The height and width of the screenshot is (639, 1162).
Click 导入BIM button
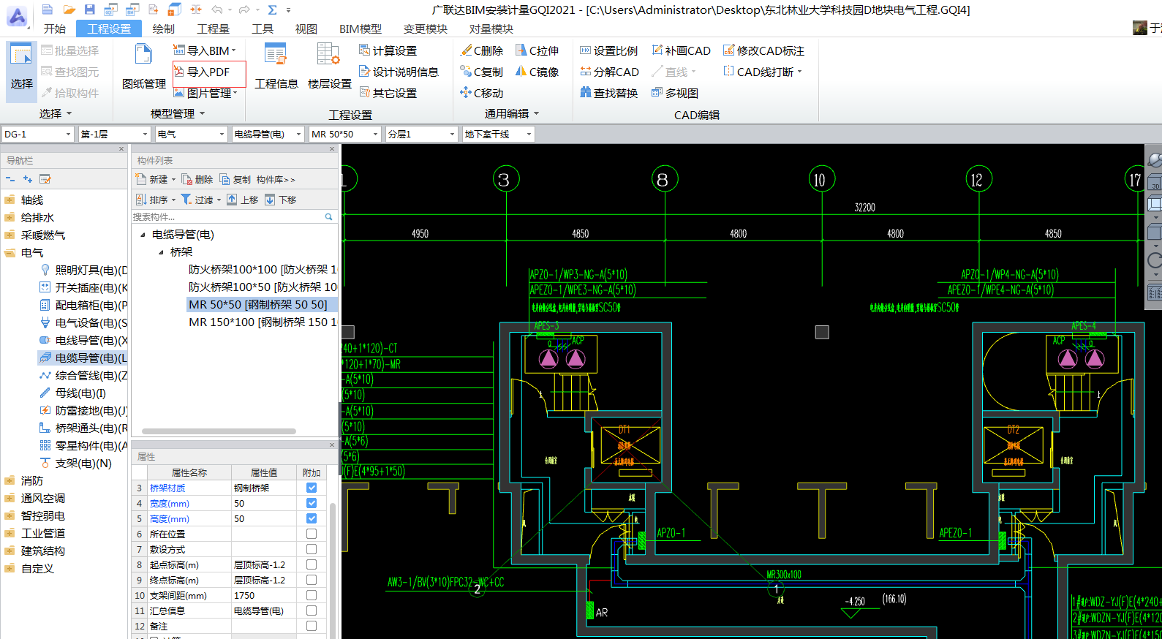(x=205, y=50)
